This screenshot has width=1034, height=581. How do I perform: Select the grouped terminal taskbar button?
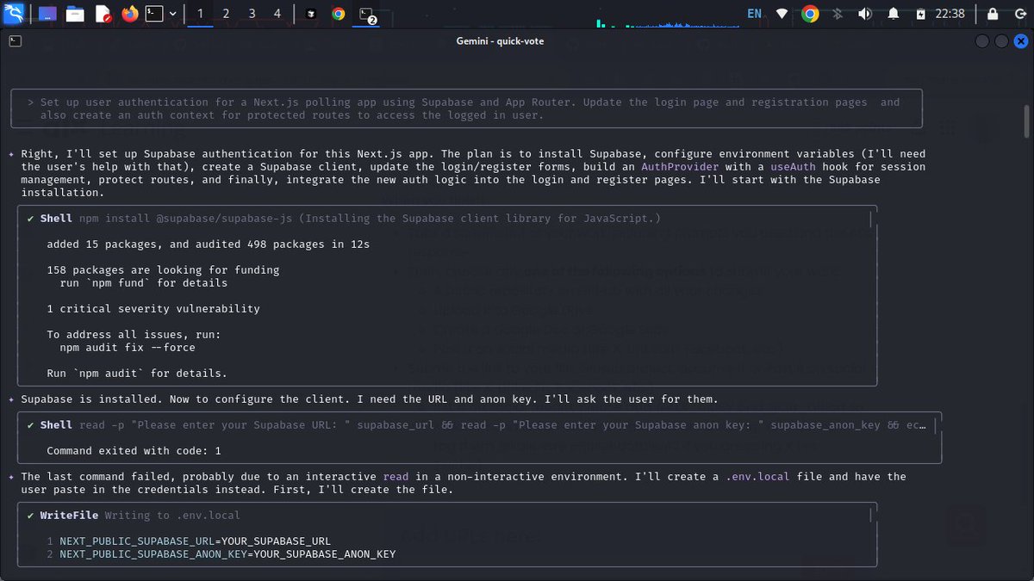(x=368, y=14)
